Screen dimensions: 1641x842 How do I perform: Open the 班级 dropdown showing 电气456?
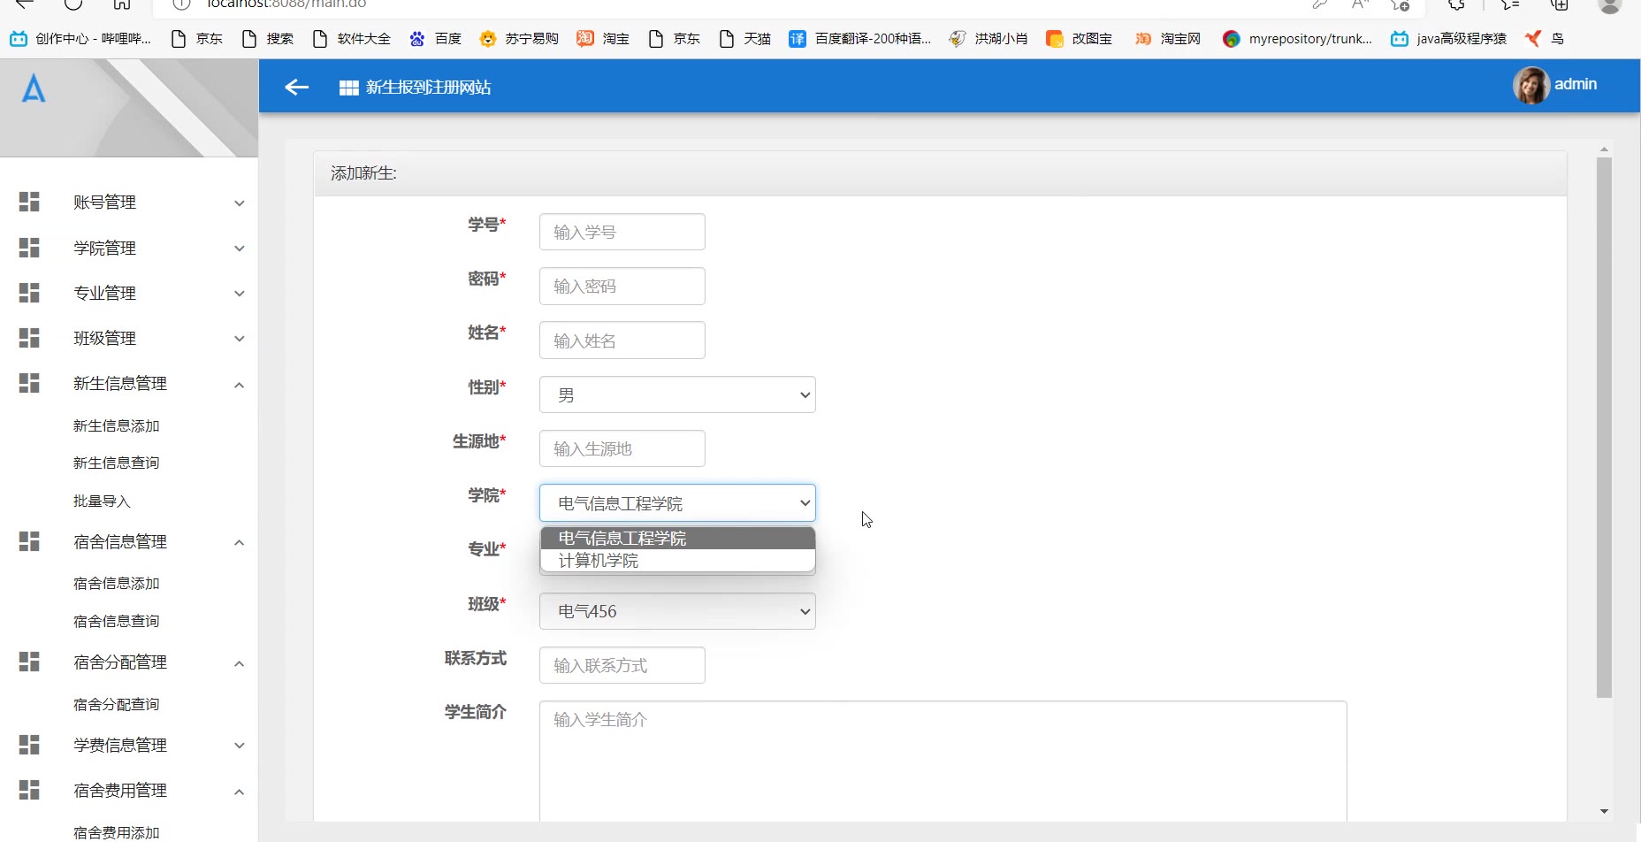[x=677, y=611]
